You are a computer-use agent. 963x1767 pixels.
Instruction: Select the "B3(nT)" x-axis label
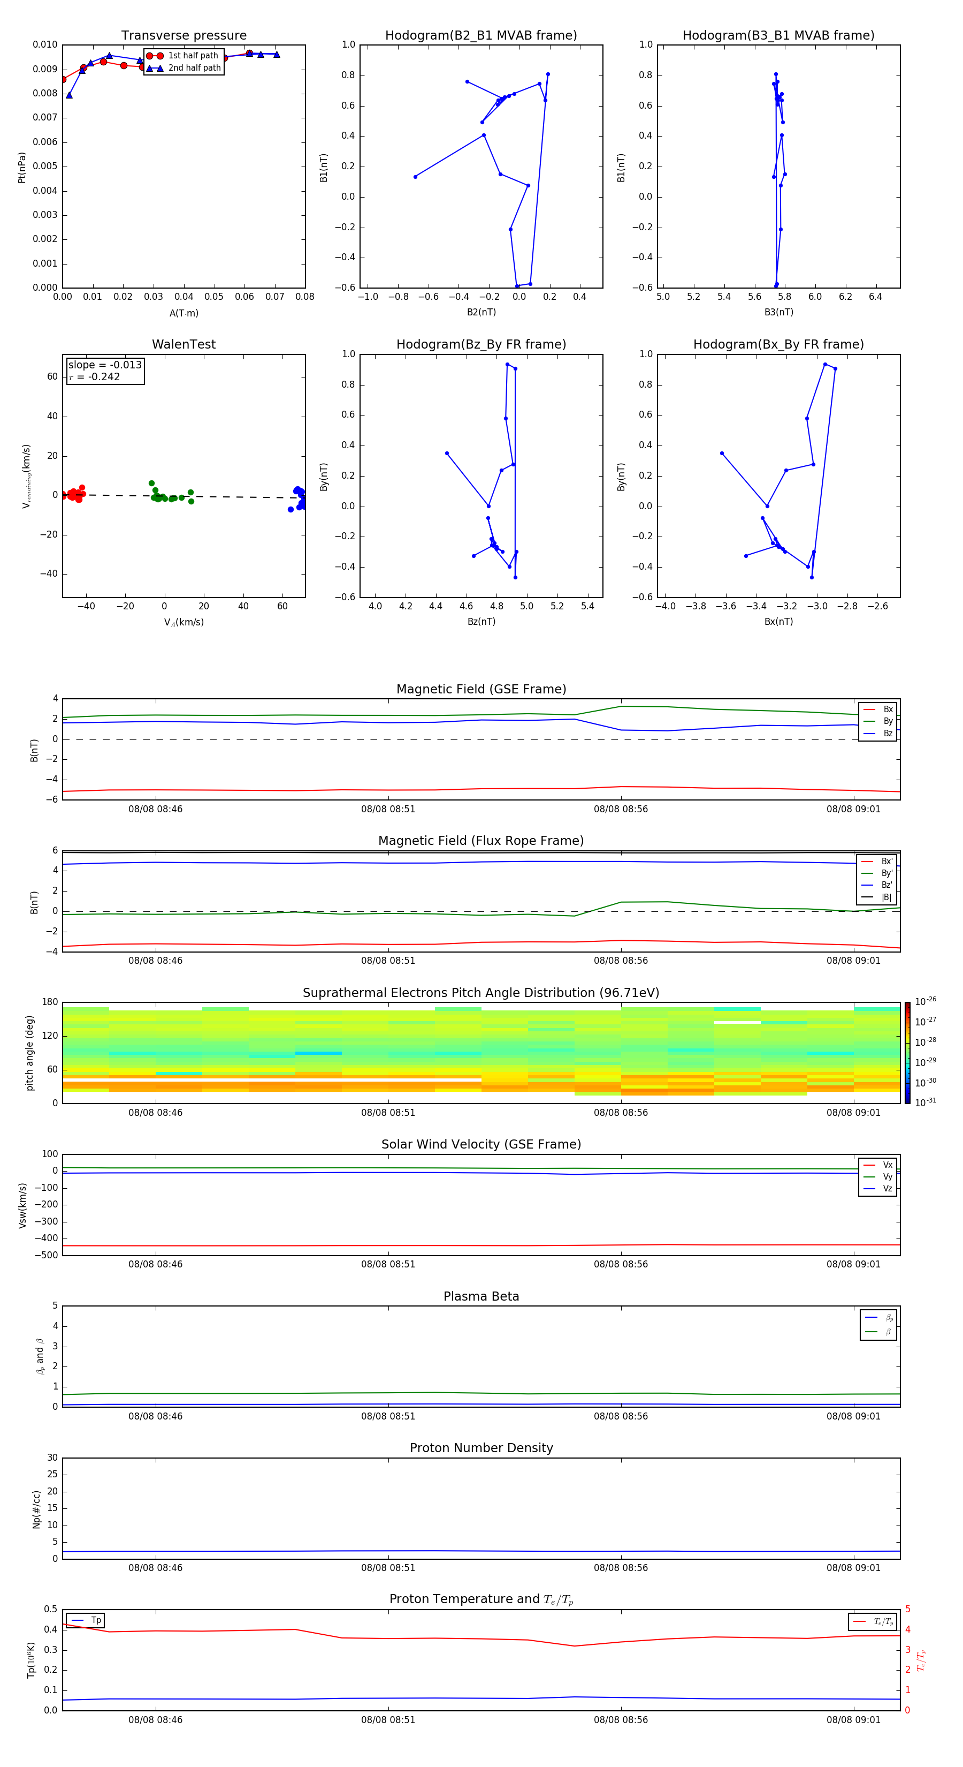click(778, 312)
